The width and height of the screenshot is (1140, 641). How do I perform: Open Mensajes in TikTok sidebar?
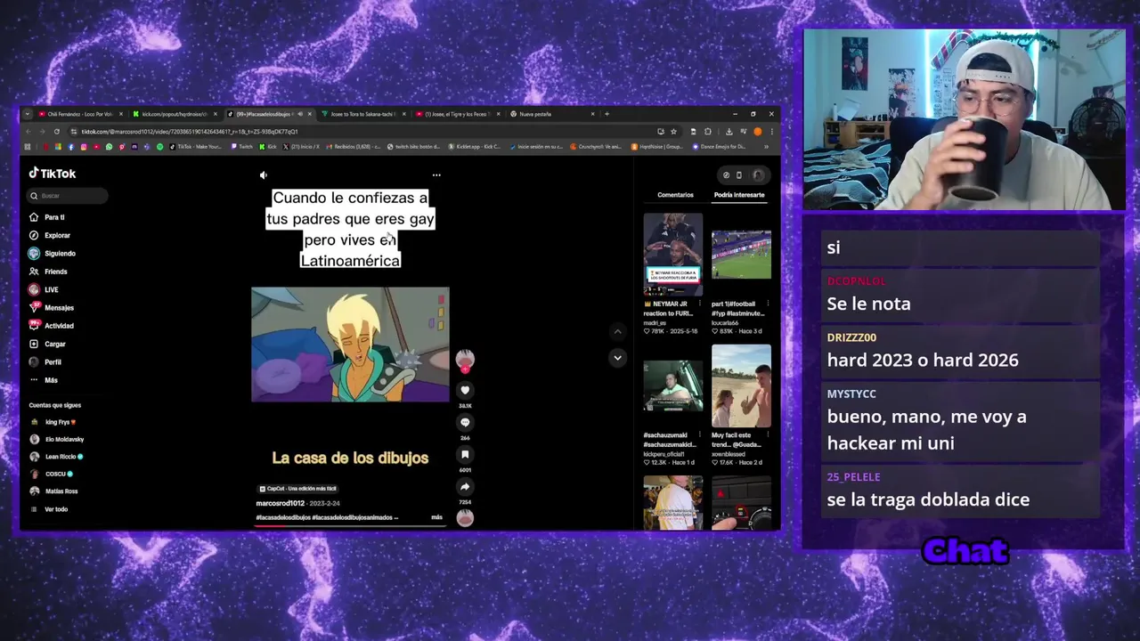click(x=52, y=308)
